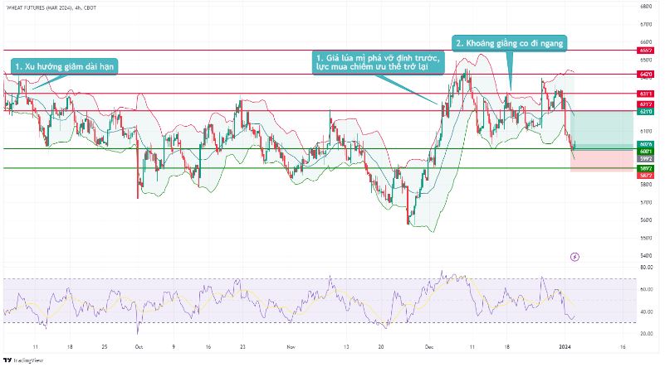Select the 587'7 red stop price label
This screenshot has width=665, height=367.
click(x=645, y=176)
